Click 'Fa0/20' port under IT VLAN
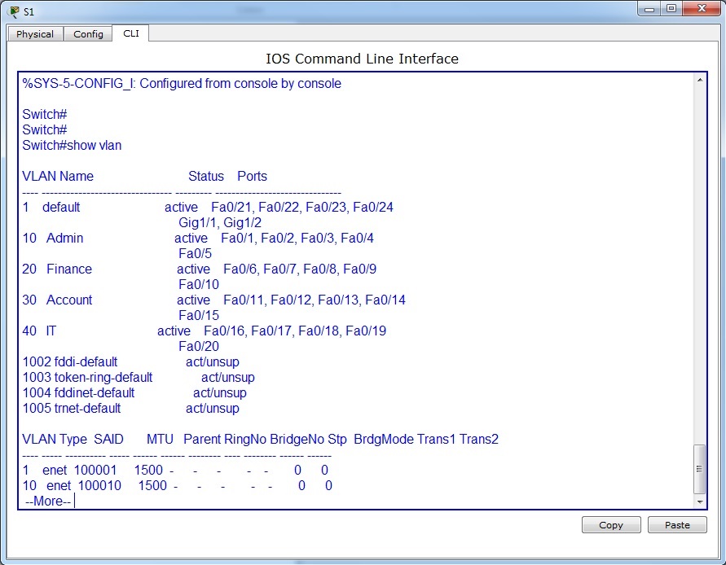The width and height of the screenshot is (726, 565). point(199,347)
